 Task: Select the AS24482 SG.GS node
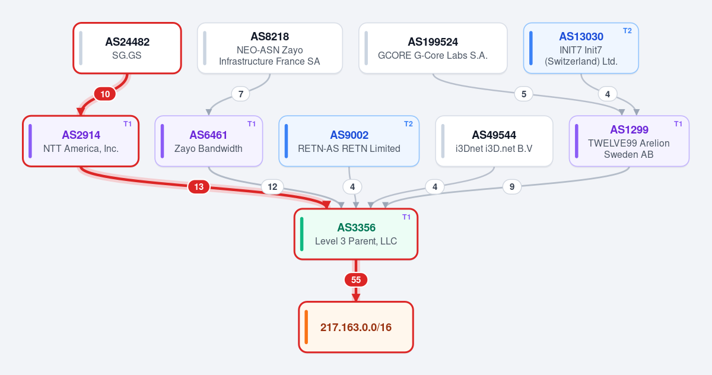tap(127, 48)
